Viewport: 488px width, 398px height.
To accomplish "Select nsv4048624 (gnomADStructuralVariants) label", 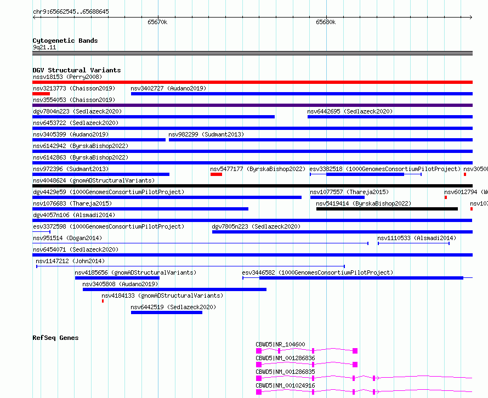I will pyautogui.click(x=94, y=180).
